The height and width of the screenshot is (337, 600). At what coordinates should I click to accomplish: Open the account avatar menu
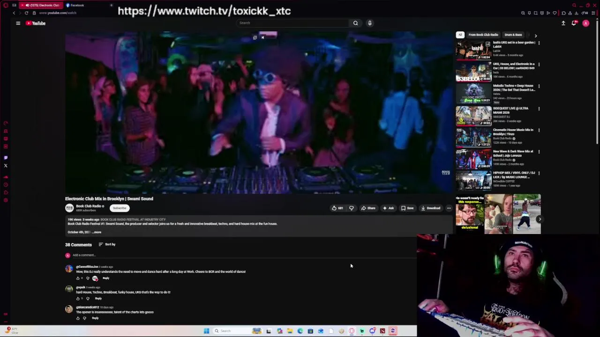pos(585,23)
